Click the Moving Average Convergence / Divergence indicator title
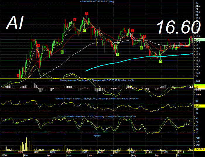 pyautogui.click(x=97, y=80)
